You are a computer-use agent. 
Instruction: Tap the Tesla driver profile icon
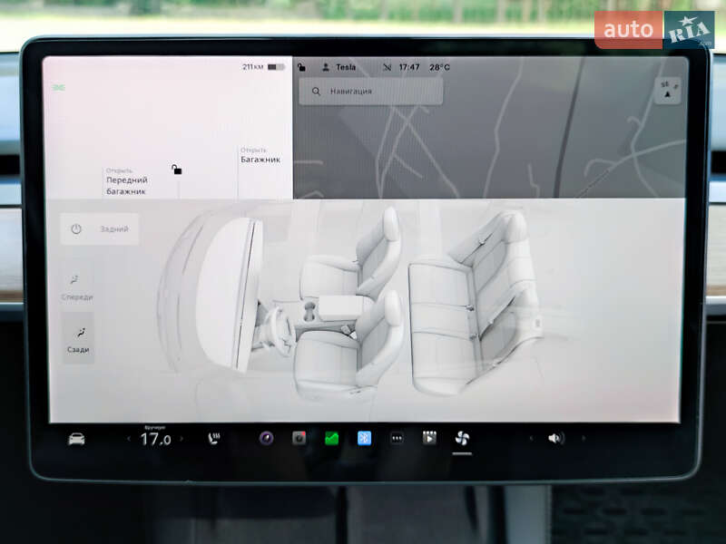(325, 66)
